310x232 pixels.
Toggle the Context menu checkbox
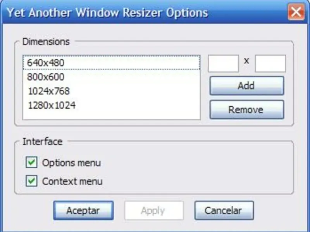[x=31, y=181]
